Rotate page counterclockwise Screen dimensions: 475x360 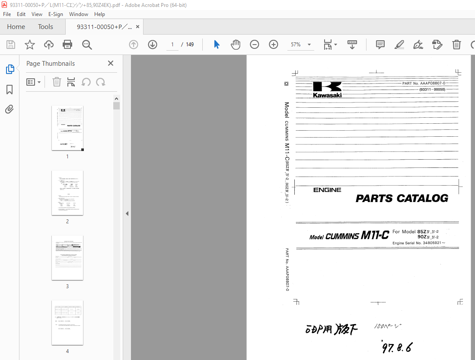(x=86, y=82)
